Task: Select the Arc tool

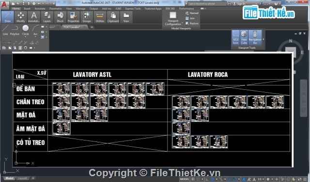Action: (x=35, y=30)
